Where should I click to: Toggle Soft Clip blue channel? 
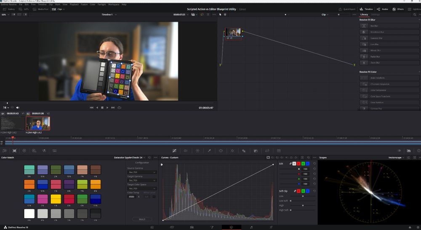click(308, 191)
